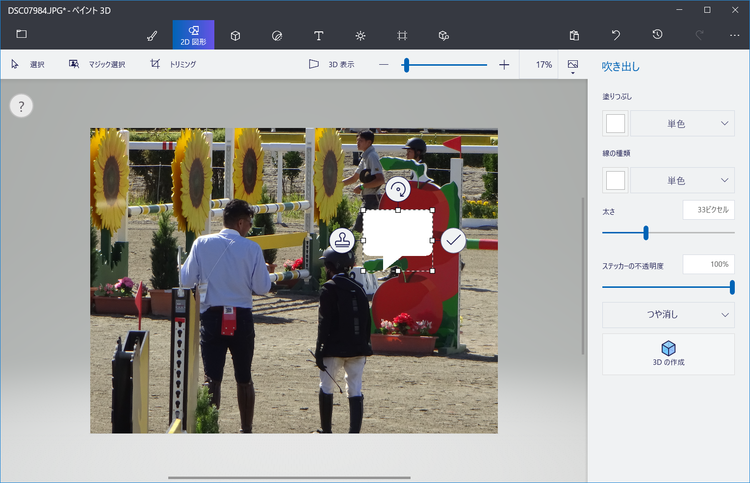
Task: Open the 3D shapes tool
Action: coord(235,36)
